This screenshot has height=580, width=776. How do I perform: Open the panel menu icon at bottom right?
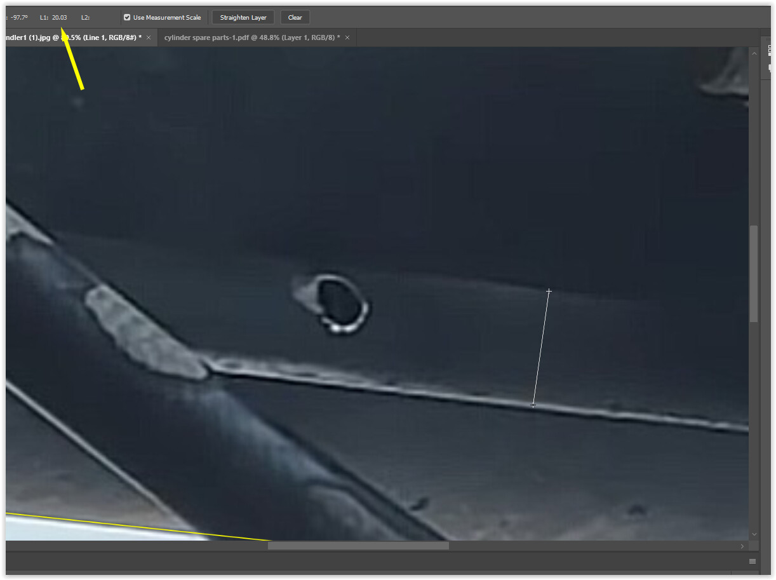753,561
